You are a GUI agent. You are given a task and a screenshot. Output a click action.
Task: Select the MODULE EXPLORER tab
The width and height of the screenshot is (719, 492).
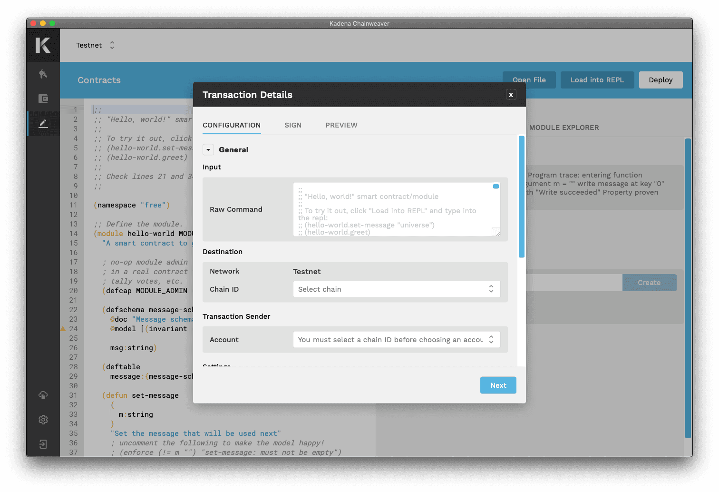coord(564,128)
